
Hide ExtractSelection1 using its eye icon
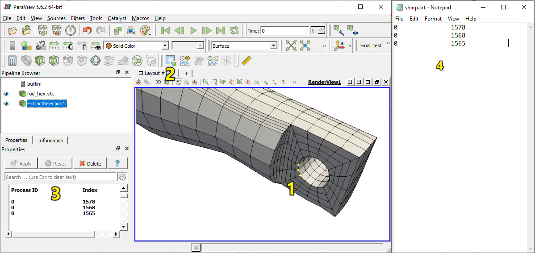point(6,104)
